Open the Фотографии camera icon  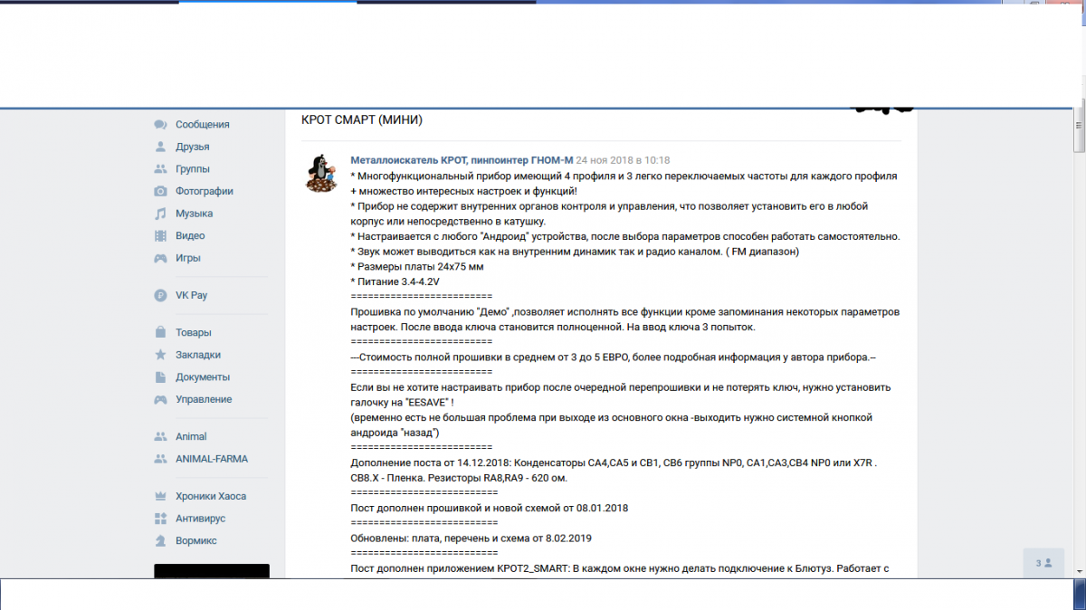160,191
